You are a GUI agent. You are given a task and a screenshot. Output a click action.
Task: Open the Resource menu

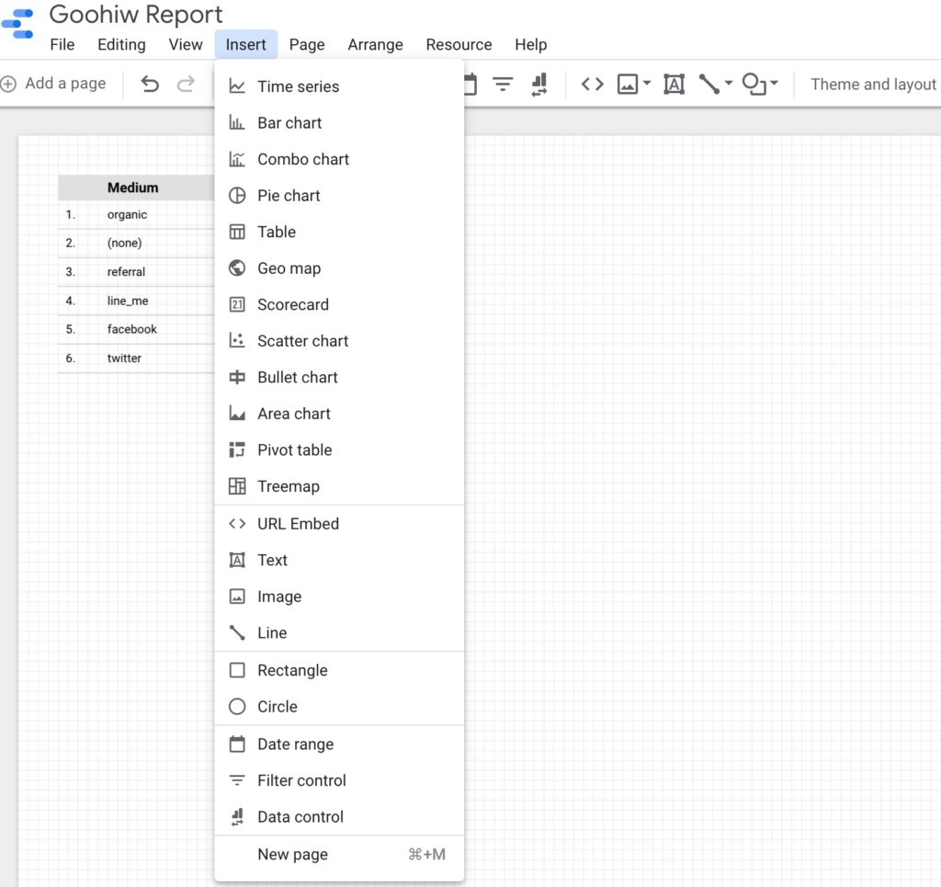459,44
